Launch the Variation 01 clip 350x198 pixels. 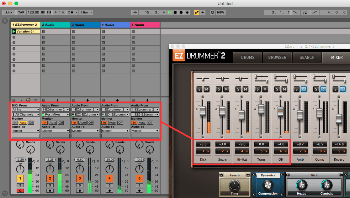14,31
